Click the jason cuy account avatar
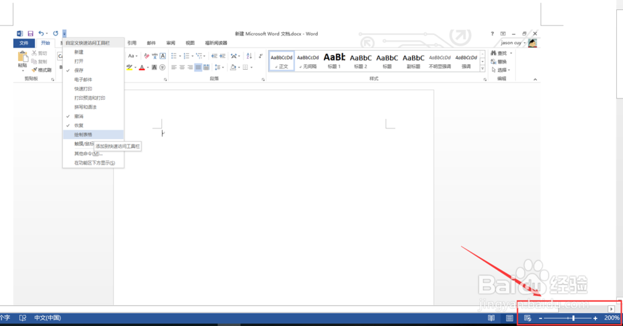Screen dimensions: 623x326 533,42
